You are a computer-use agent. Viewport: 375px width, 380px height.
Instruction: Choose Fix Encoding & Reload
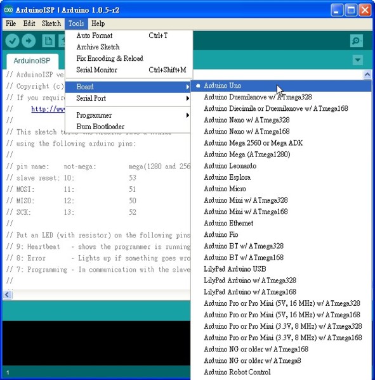coord(128,58)
